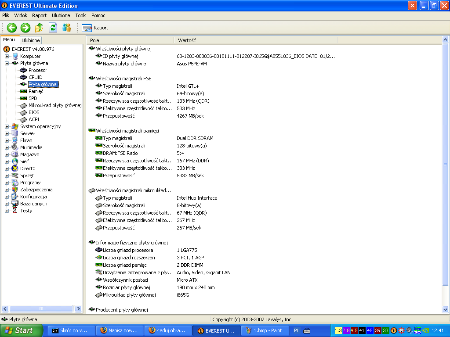Click the green Forward arrow toolbar icon
The height and width of the screenshot is (337, 450).
[25, 28]
